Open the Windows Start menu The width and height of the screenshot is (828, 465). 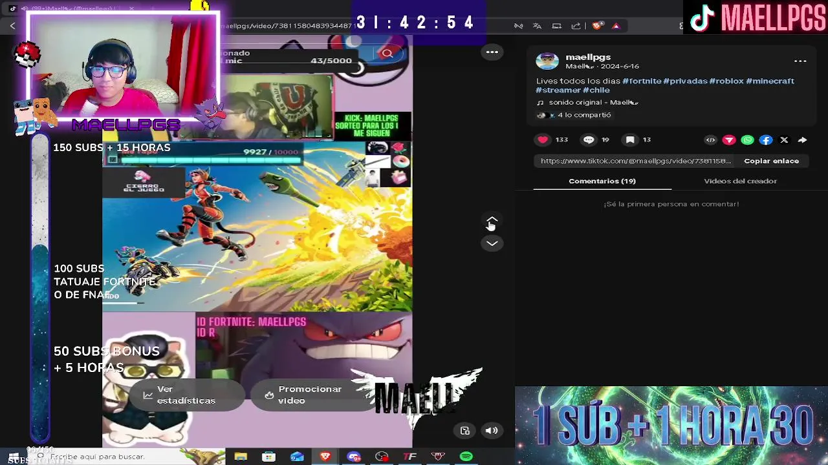(x=13, y=457)
